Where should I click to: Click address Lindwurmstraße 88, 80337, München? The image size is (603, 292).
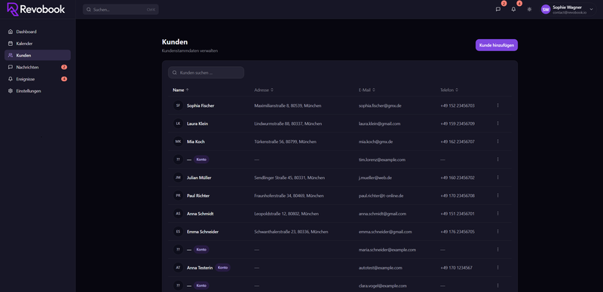(x=288, y=123)
